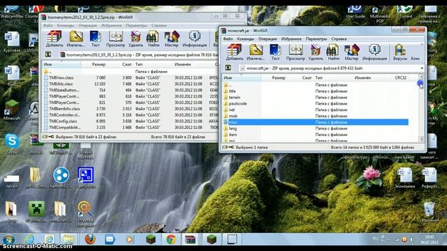Open Skype desktop shortcut

pos(12,144)
